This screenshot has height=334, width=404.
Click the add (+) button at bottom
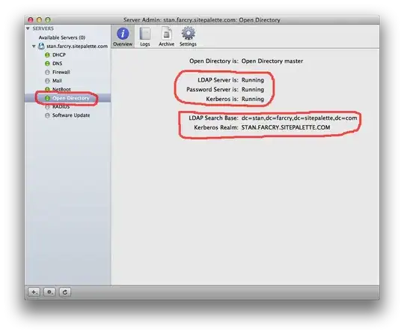click(34, 293)
